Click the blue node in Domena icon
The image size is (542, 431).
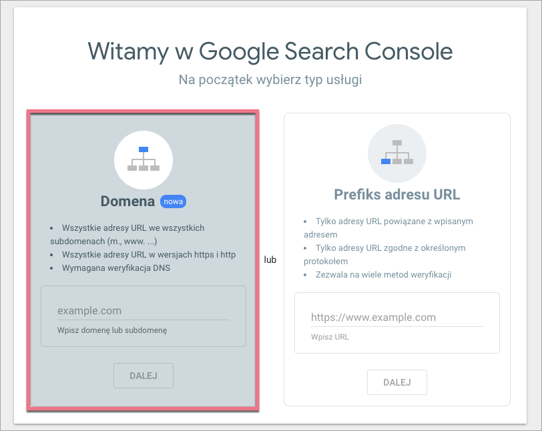point(143,148)
